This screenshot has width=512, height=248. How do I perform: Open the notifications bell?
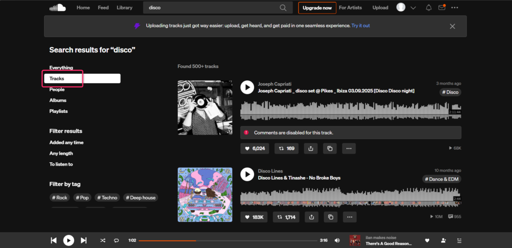pos(428,7)
